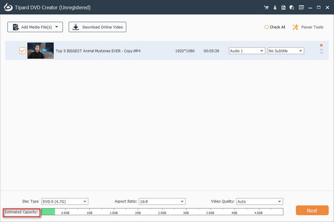Select the video preview thumbnail
The image size is (334, 222).
click(41, 51)
